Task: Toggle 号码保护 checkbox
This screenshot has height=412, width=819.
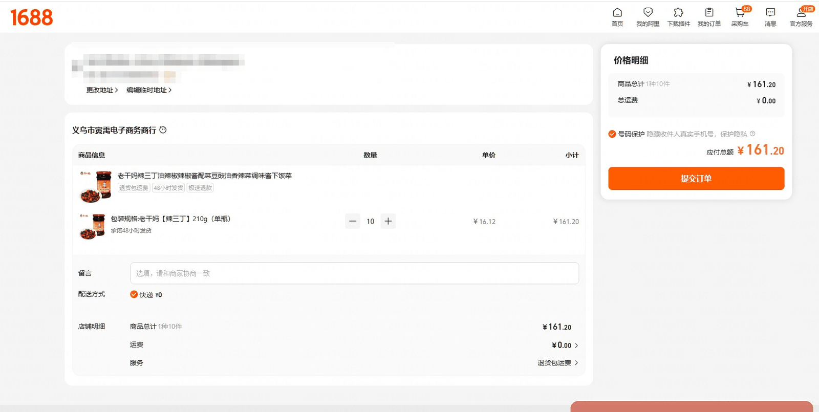Action: pyautogui.click(x=612, y=134)
